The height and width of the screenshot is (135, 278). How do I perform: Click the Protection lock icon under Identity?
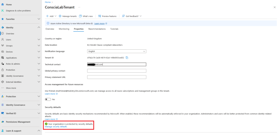[x=2, y=70]
